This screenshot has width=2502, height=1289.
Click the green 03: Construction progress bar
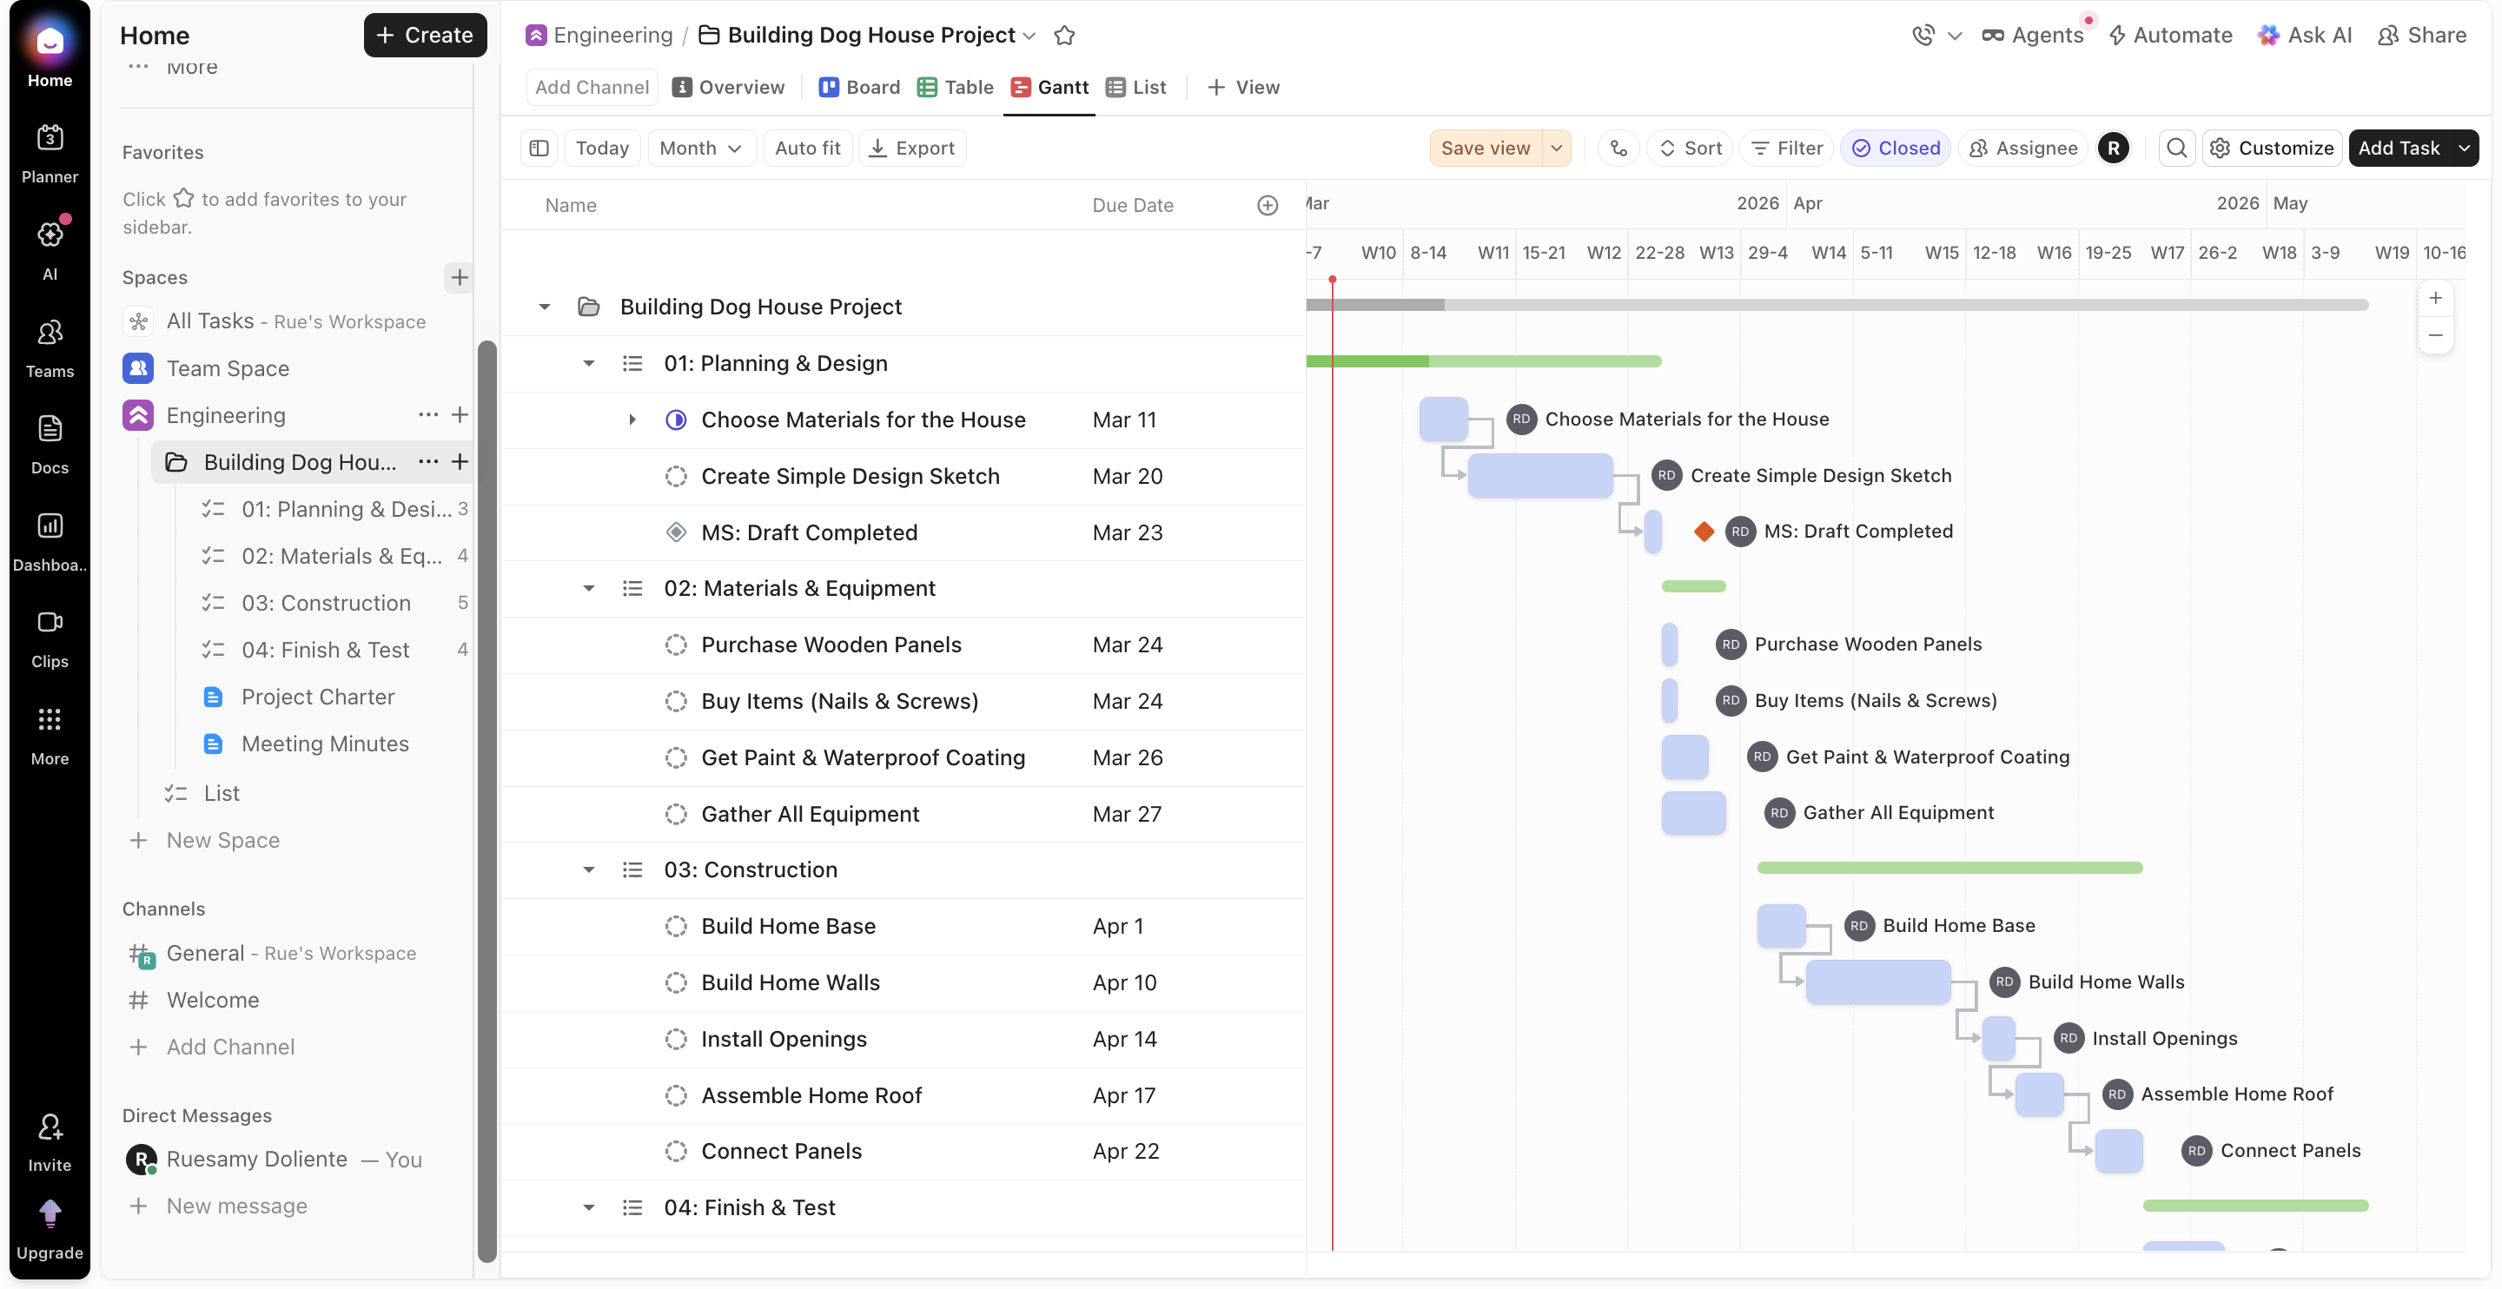pyautogui.click(x=1949, y=868)
